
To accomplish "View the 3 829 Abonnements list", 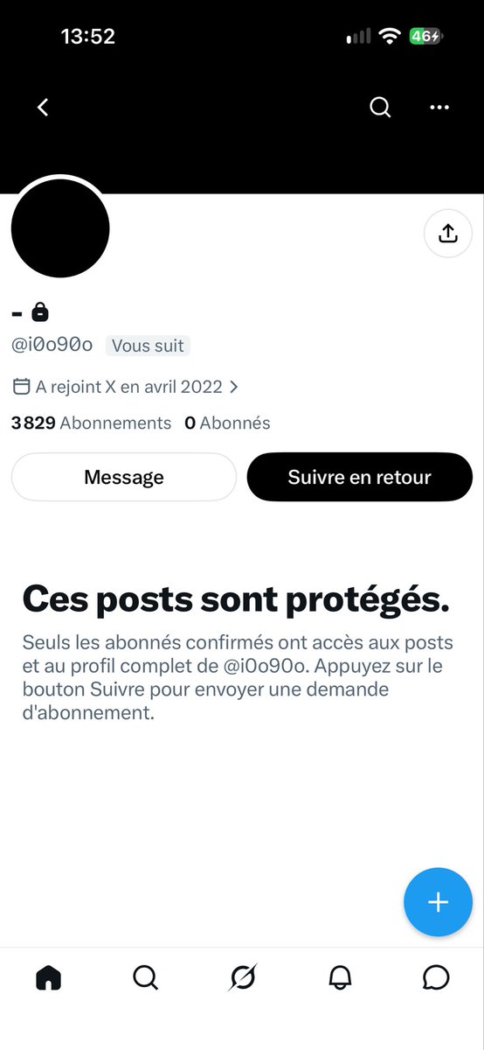I will 91,423.
